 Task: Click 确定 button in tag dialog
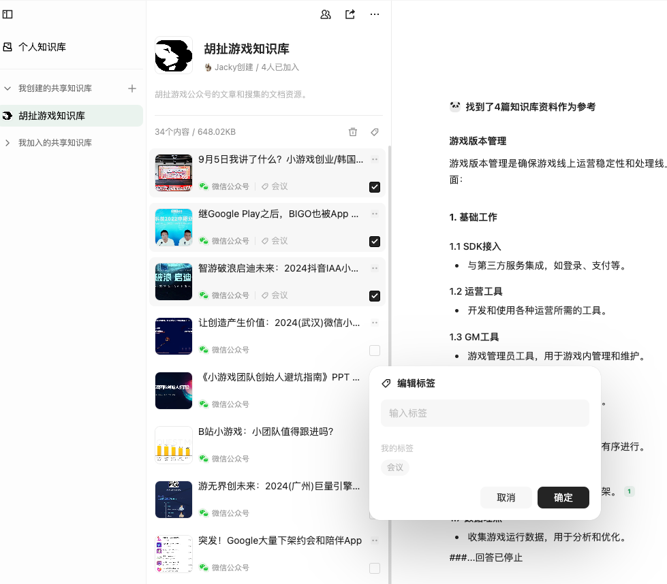(x=563, y=498)
